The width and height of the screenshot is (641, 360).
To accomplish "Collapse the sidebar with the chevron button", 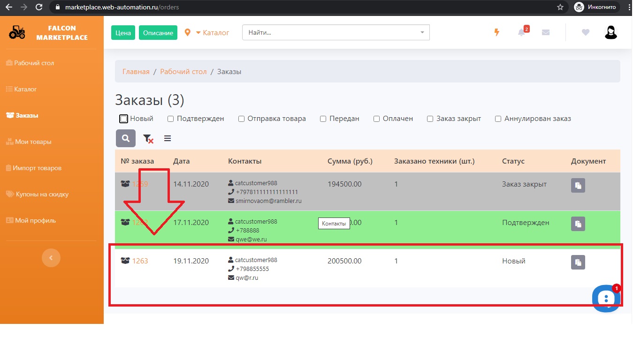I will (x=51, y=257).
